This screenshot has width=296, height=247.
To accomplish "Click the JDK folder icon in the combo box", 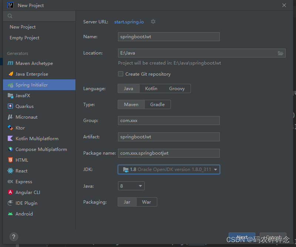I will click(x=126, y=169).
